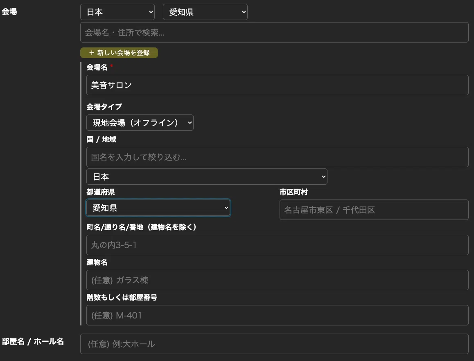Click the 会場名 field label

click(x=97, y=67)
